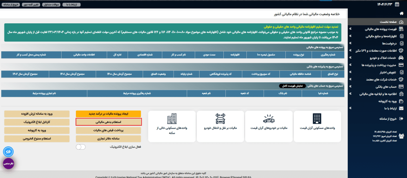This screenshot has width=407, height=178.
Task: Click the سوالات متداول button in top bar
Action: [x=53, y=4]
